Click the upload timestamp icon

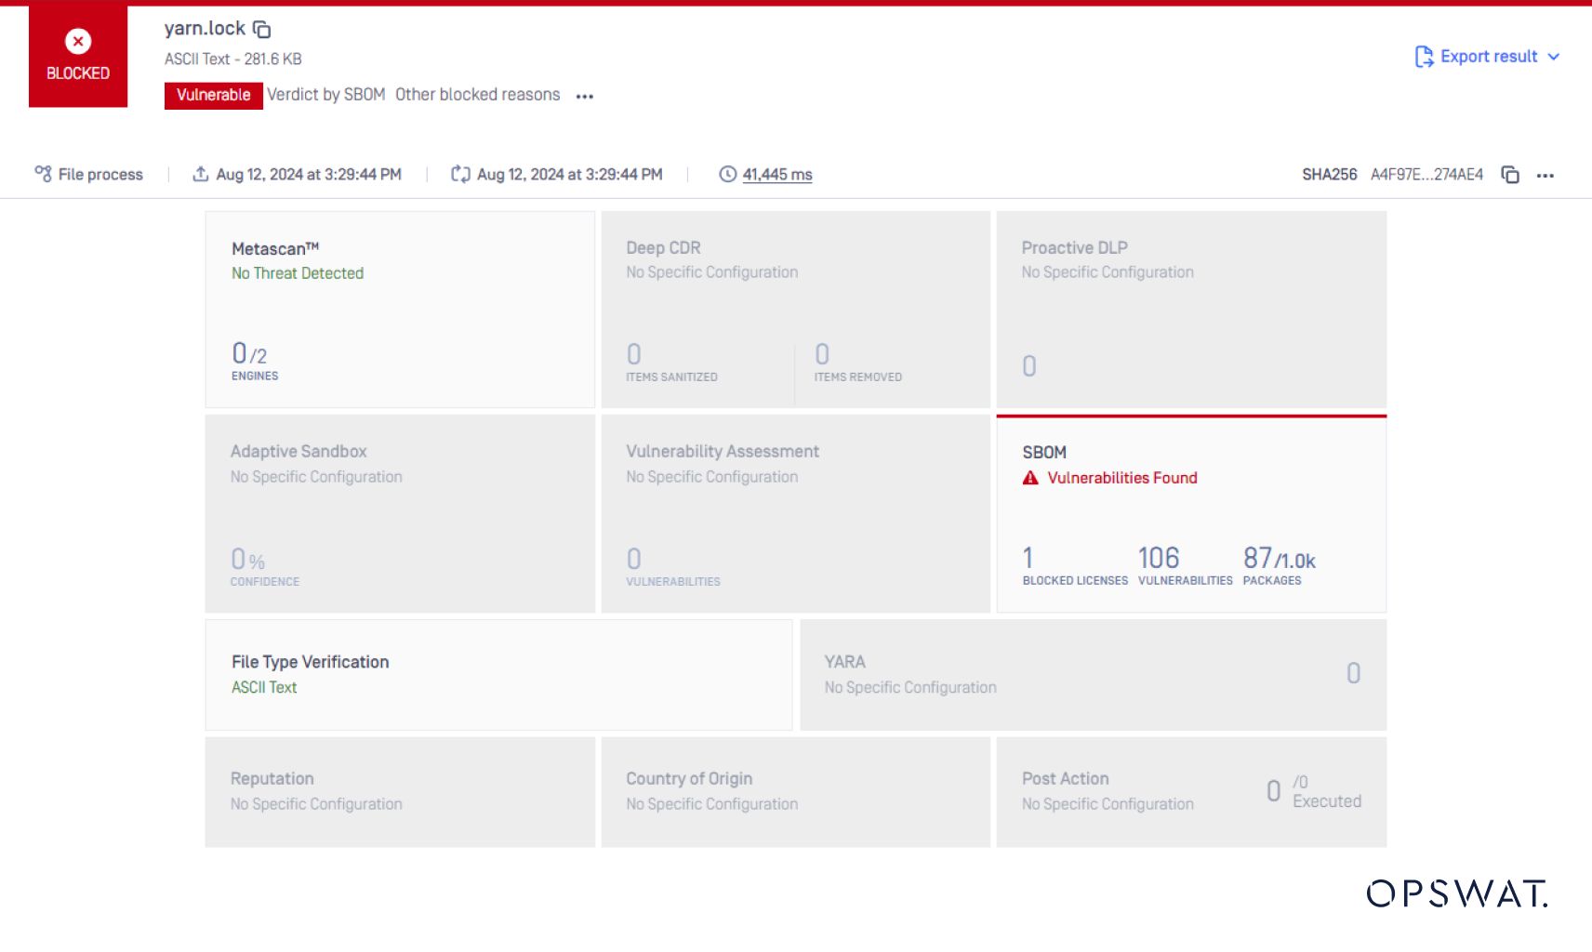(x=200, y=173)
